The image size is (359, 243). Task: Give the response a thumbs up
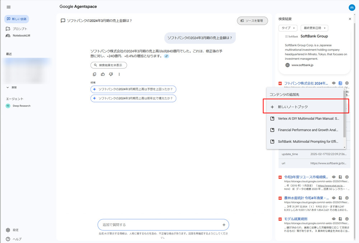[x=103, y=74]
